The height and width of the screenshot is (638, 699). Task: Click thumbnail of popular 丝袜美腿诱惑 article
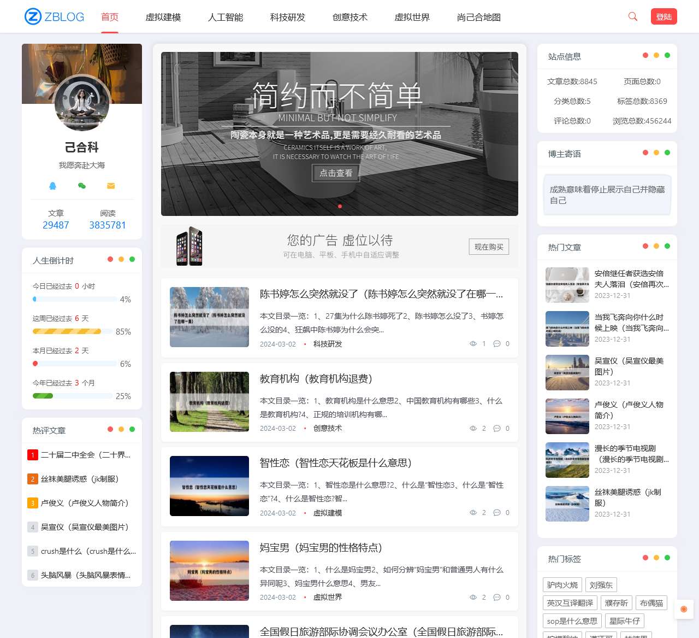pyautogui.click(x=567, y=504)
